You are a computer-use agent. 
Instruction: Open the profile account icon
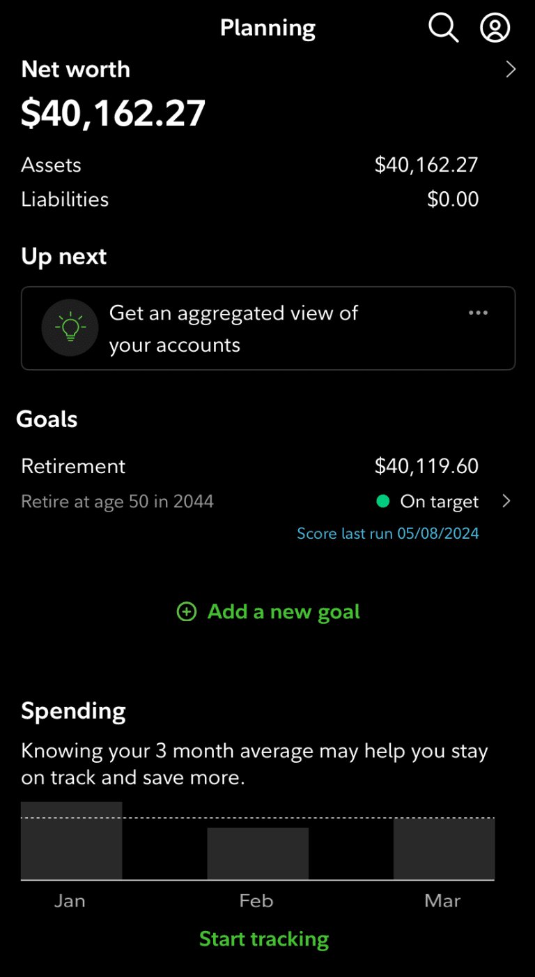tap(495, 29)
